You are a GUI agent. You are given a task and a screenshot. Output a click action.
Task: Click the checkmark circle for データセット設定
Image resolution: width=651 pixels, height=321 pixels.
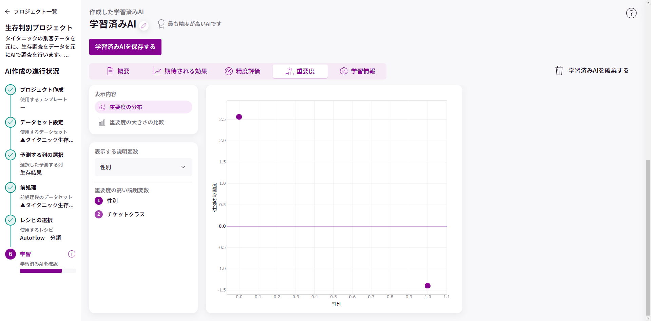(x=11, y=122)
